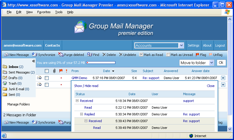Click the New Message icon in top toolbar
Image resolution: width=234 pixels, height=140 pixels.
[x=6, y=55]
